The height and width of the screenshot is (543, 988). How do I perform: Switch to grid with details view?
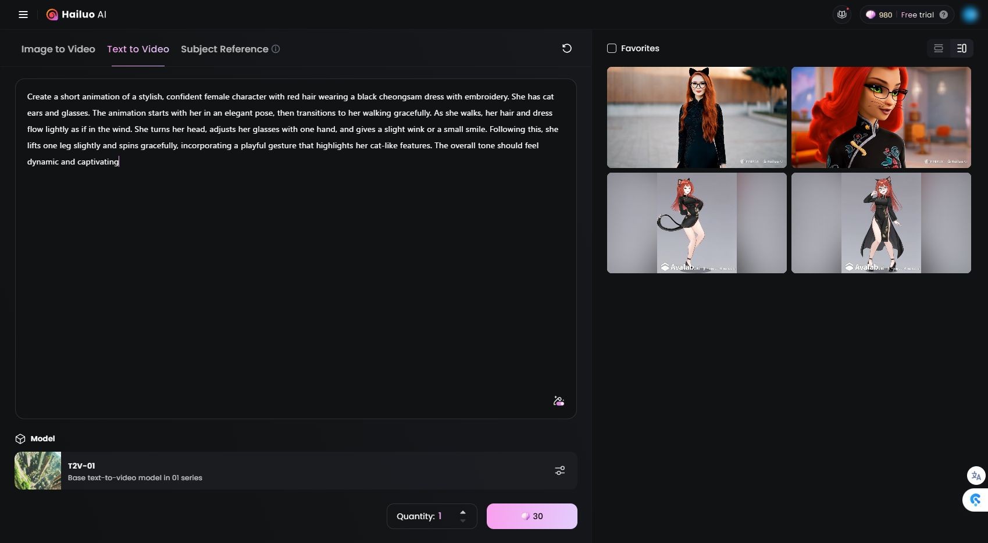click(962, 48)
